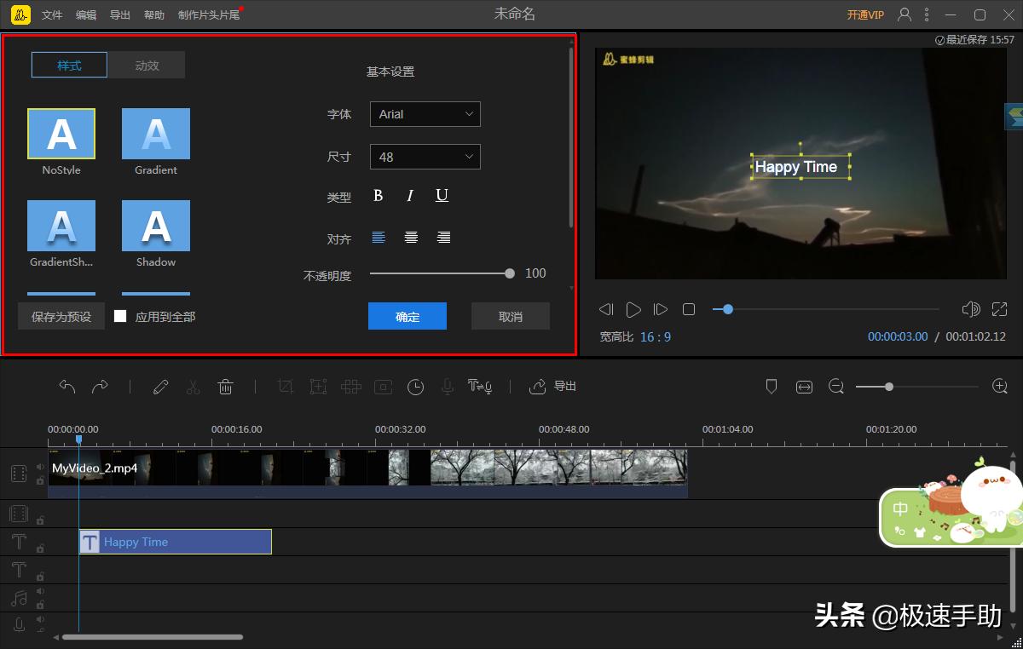Adjust the 不透明度 opacity slider handle

click(x=510, y=273)
